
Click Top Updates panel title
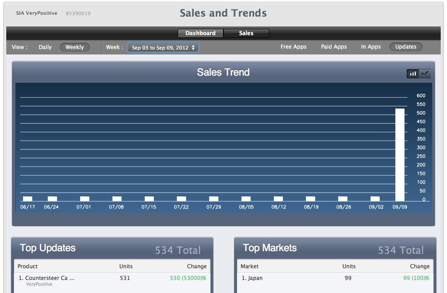pos(48,248)
